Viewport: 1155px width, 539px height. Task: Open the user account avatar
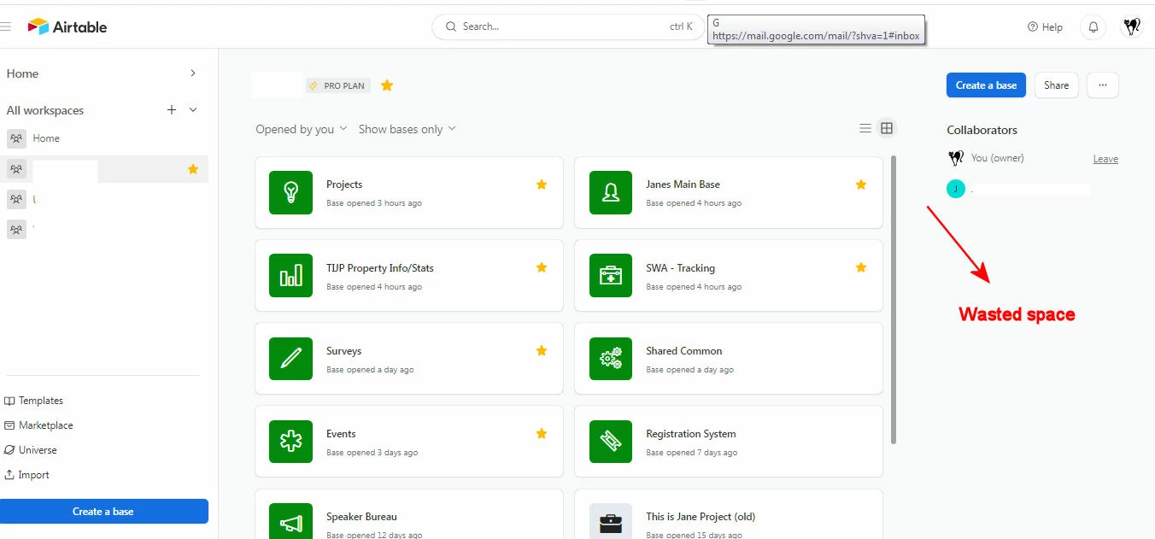(1132, 27)
